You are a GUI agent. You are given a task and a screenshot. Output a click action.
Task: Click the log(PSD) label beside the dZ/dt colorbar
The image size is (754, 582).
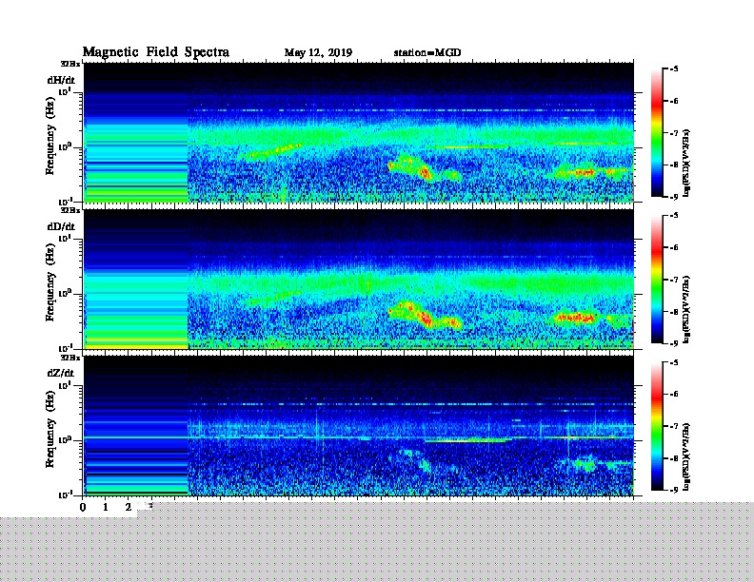[686, 456]
